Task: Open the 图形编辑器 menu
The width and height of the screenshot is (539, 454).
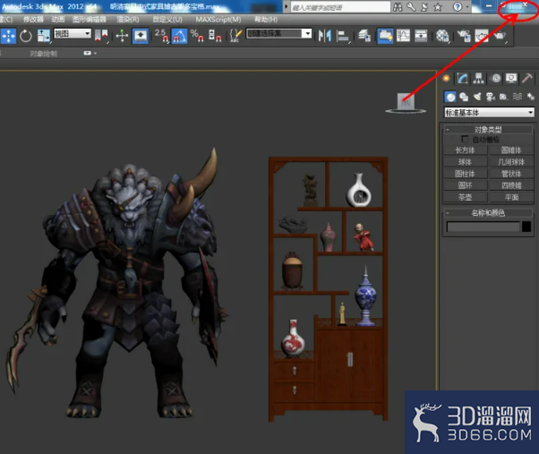Action: 89,19
